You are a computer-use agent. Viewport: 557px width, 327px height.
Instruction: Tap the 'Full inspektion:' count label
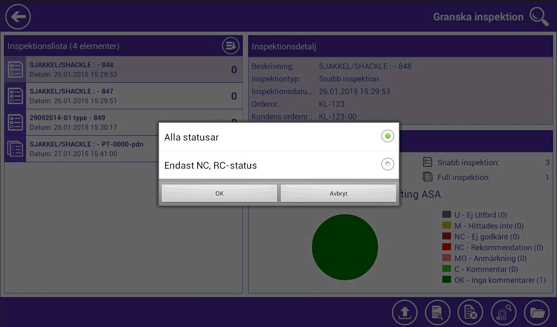coord(464,177)
